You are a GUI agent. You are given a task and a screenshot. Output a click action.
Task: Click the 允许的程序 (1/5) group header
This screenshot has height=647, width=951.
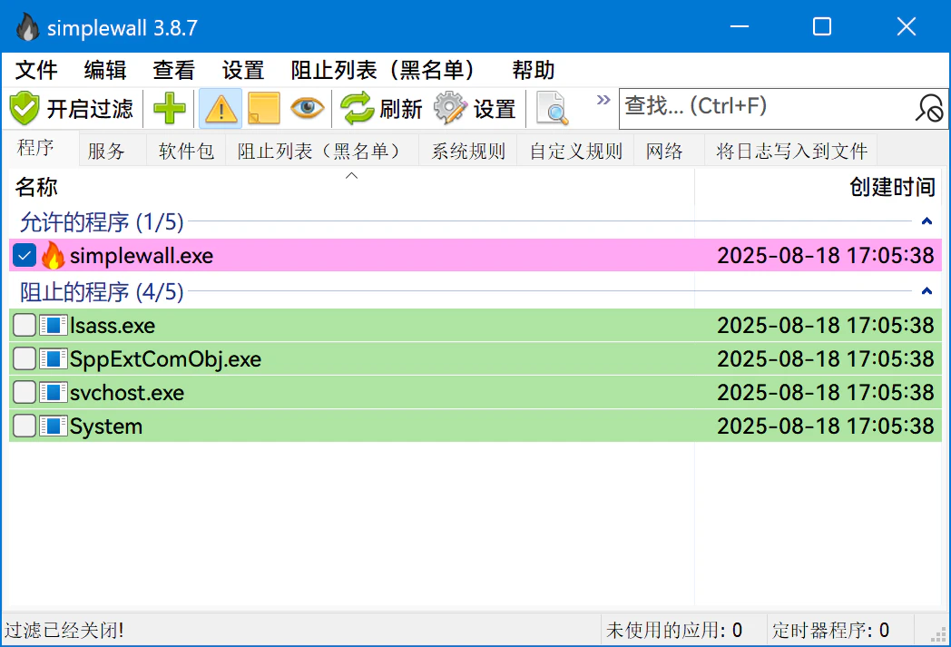coord(102,222)
